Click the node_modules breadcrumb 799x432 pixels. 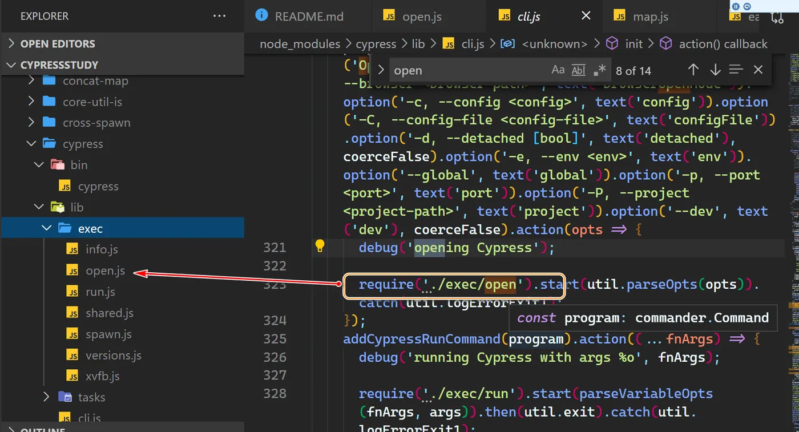[300, 44]
